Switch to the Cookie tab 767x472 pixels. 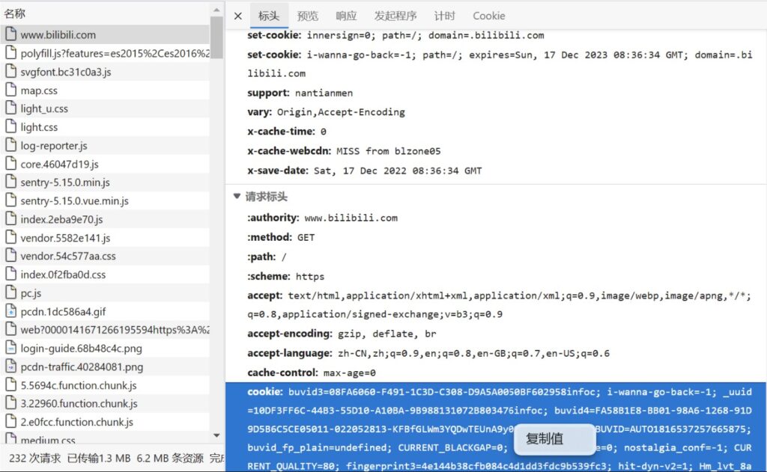488,16
